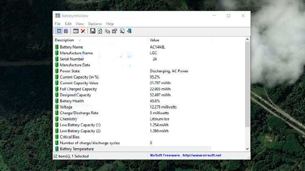This screenshot has width=305, height=171.
Task: Open the Edit menu
Action: (x=68, y=24)
